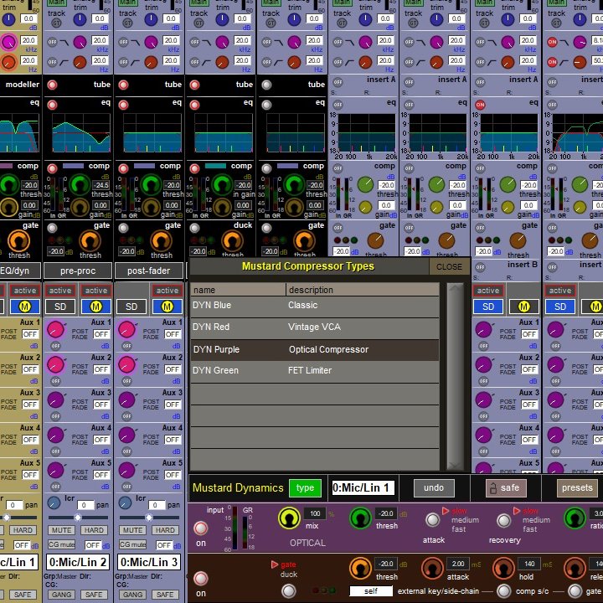The height and width of the screenshot is (603, 603).
Task: Select the post-fader view button
Action: (149, 271)
